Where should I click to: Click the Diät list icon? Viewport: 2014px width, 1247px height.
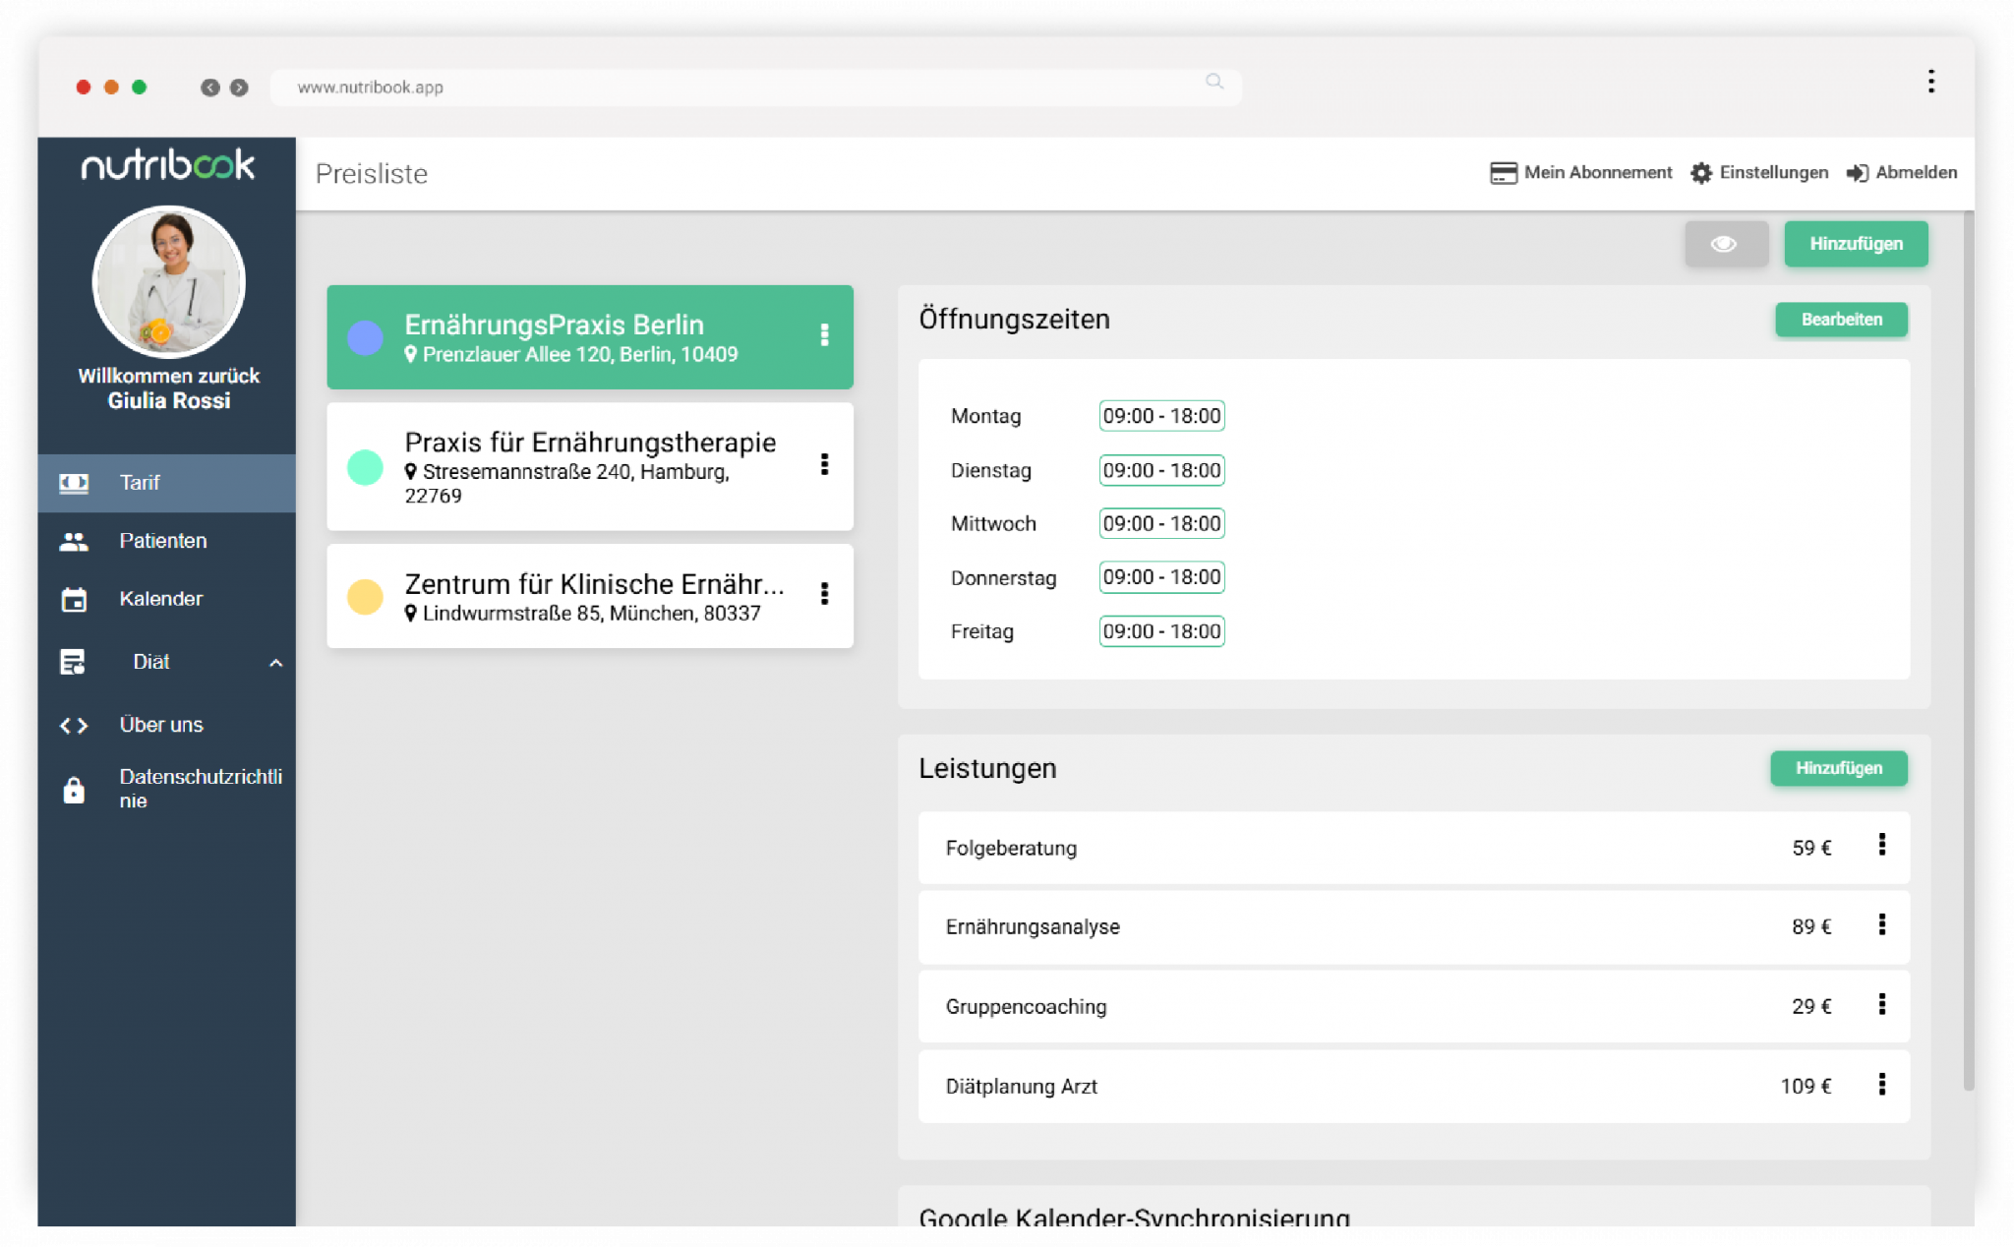tap(74, 662)
